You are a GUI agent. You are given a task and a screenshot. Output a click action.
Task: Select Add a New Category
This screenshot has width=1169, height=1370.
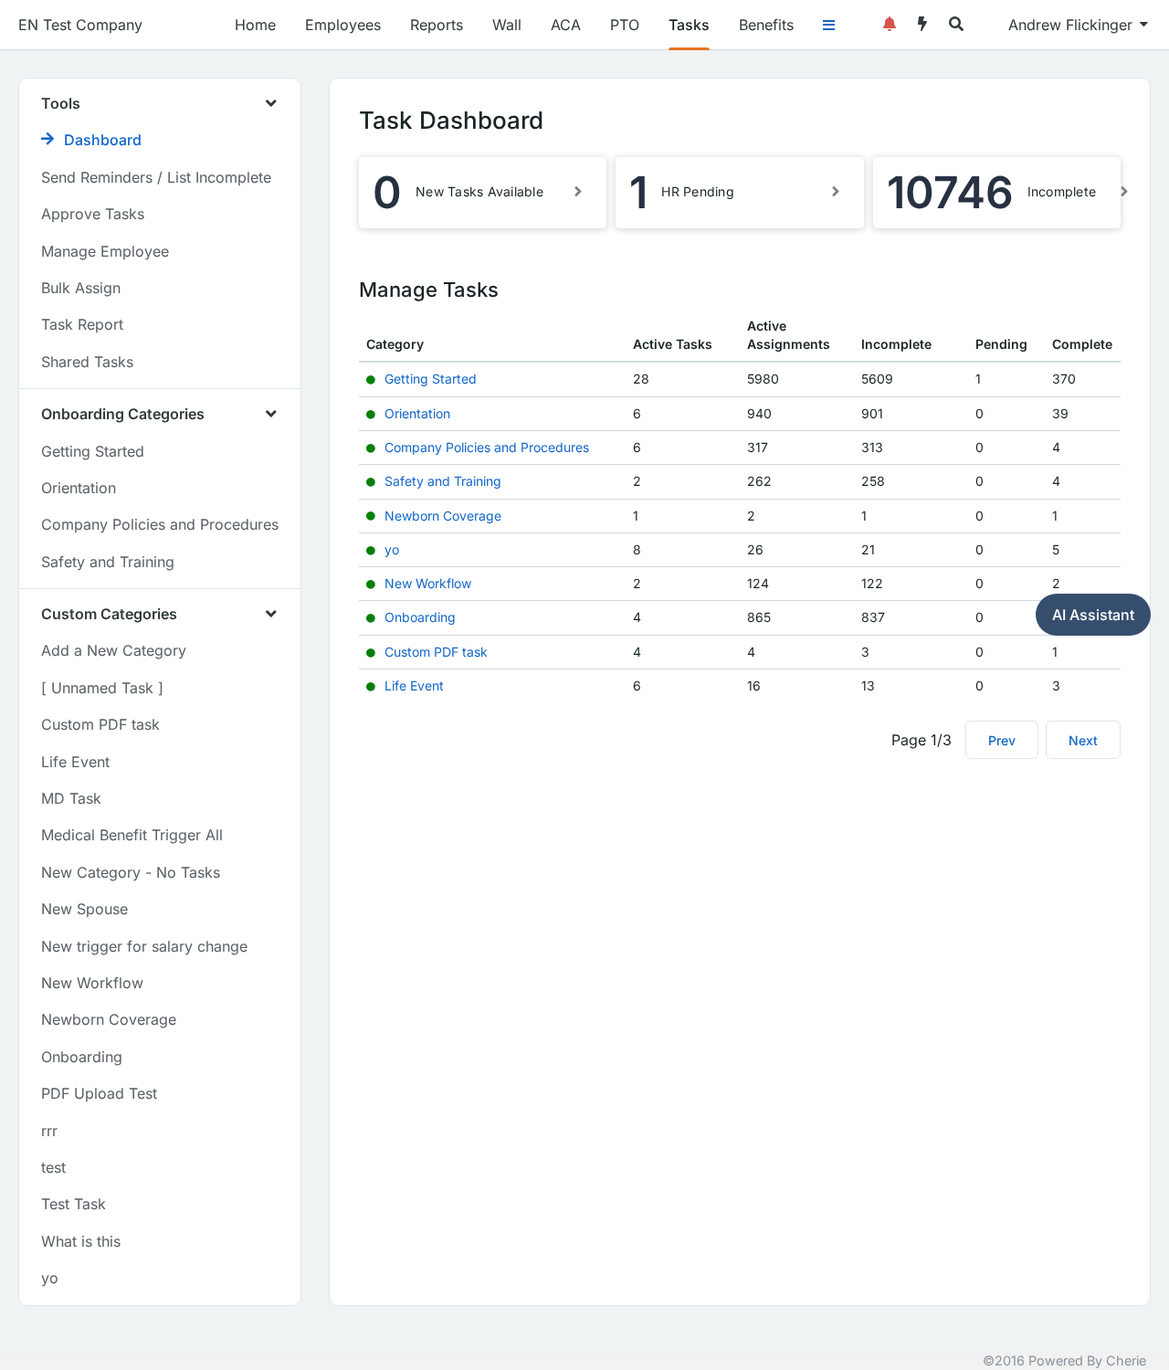113,650
